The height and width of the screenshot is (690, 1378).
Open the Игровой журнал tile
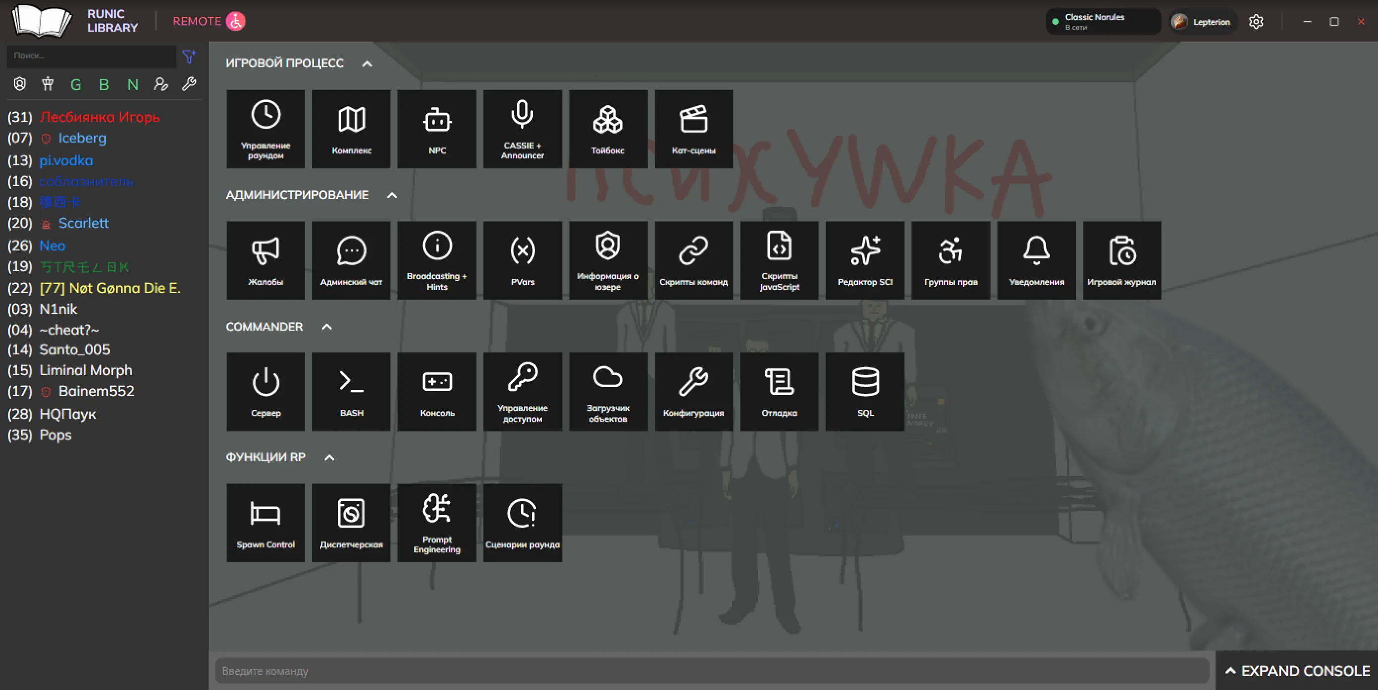tap(1122, 260)
